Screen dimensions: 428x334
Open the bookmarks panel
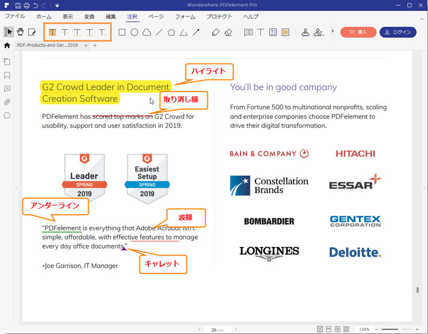coord(7,75)
